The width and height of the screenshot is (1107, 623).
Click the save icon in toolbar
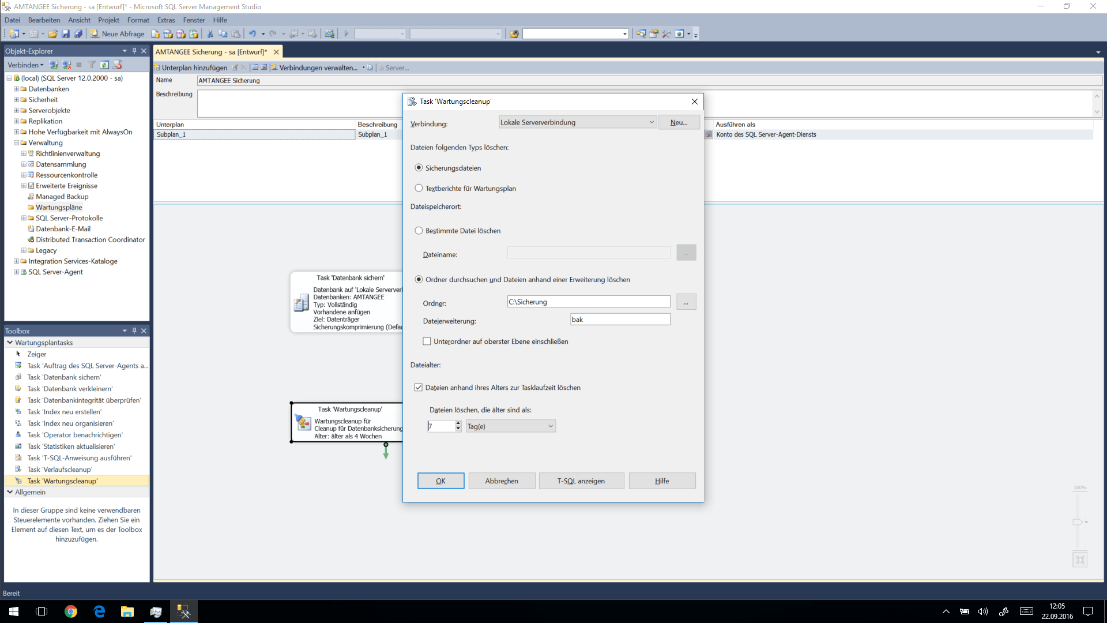65,34
